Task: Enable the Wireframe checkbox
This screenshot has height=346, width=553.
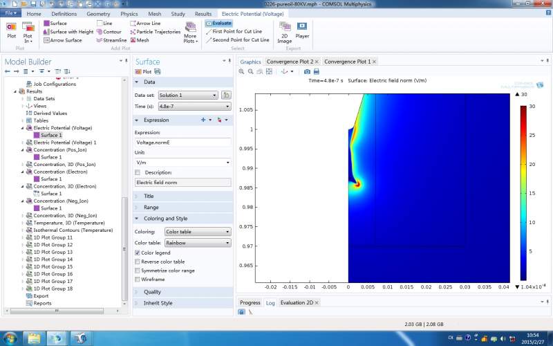Action: [138, 279]
